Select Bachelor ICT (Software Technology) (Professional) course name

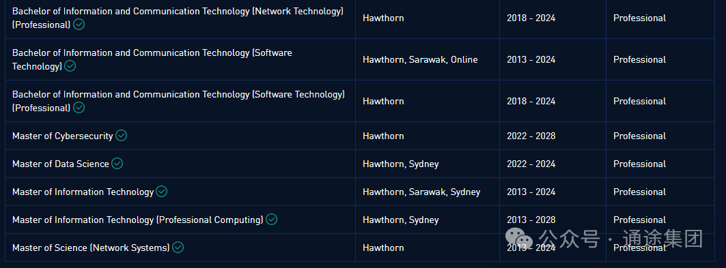(x=178, y=101)
